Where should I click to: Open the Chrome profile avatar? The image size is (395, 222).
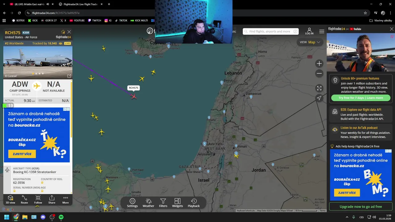[383, 13]
